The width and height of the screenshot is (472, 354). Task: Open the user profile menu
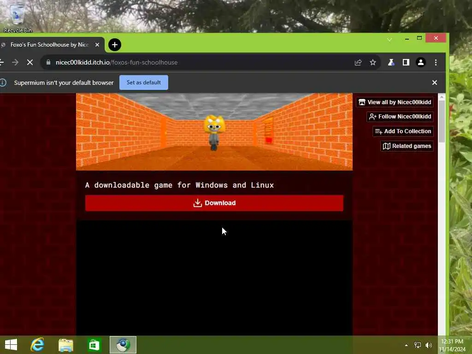pos(421,62)
